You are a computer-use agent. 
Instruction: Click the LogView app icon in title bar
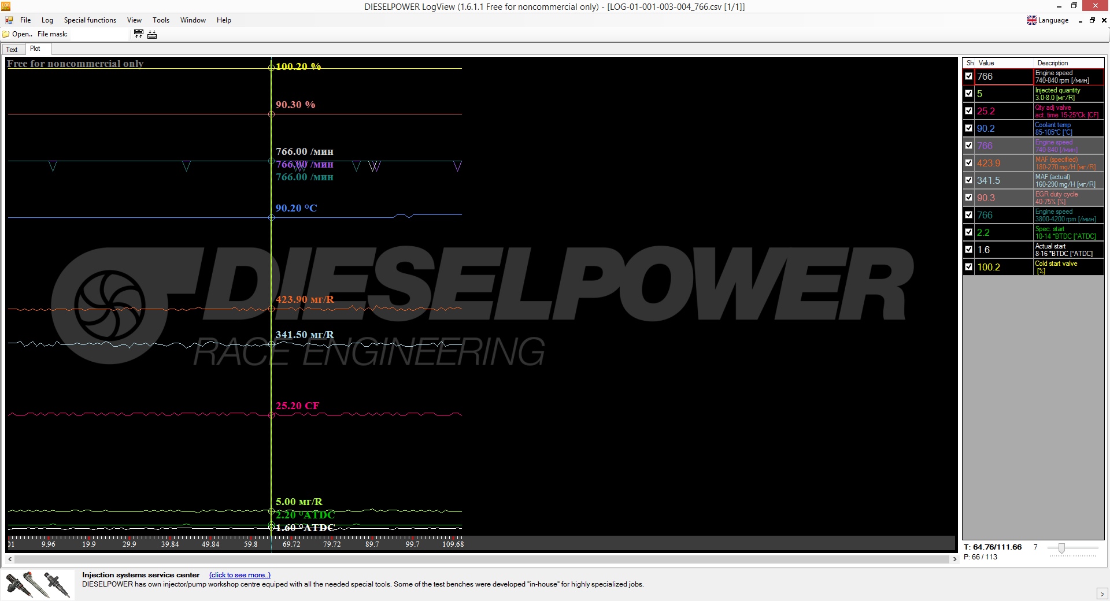pyautogui.click(x=6, y=6)
